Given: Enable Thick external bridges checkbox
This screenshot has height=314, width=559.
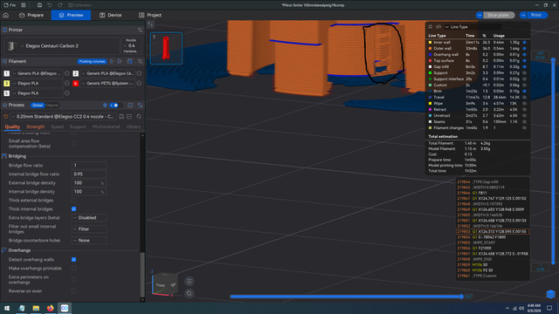Looking at the screenshot, I should tap(73, 201).
